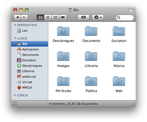
Task: Open xin.cat in the sidebar
Action: [30, 82]
